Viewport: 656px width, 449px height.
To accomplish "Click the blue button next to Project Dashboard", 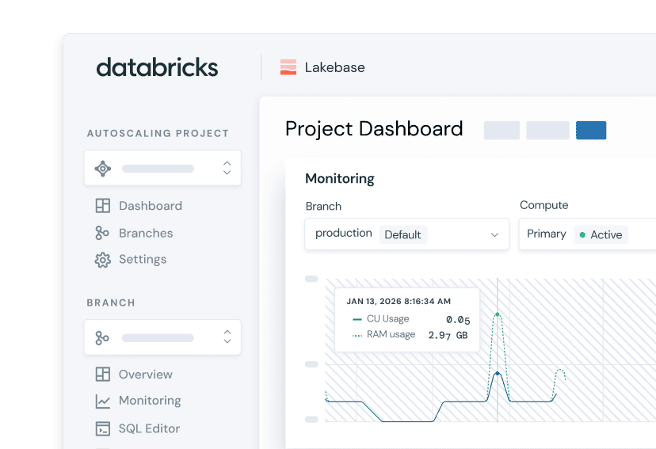I will pos(591,130).
